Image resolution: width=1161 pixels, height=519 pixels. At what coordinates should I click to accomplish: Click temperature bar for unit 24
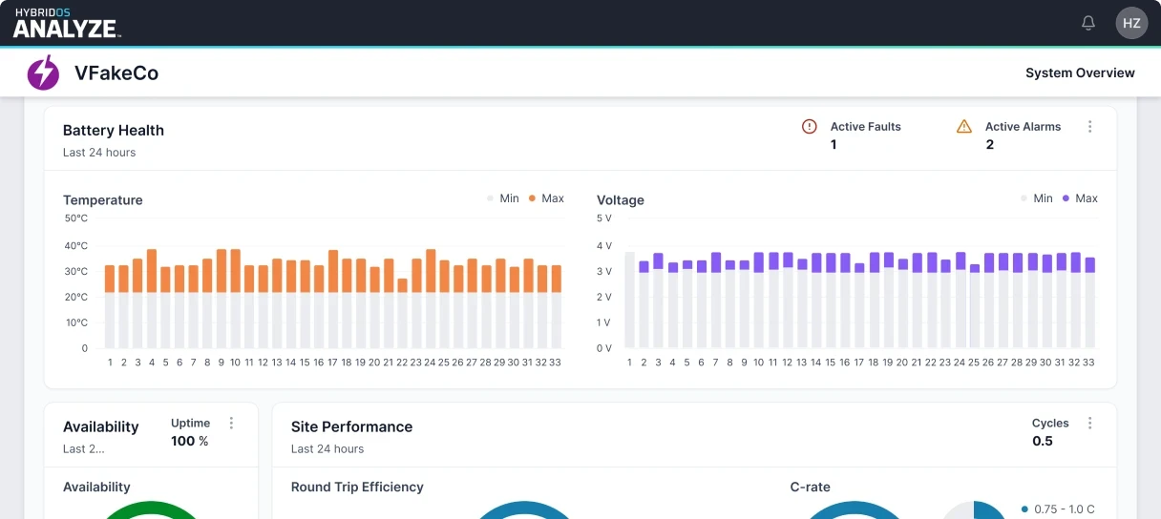coord(431,296)
